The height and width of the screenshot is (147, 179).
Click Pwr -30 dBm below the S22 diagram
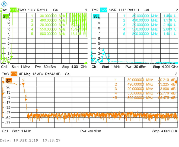(136, 67)
